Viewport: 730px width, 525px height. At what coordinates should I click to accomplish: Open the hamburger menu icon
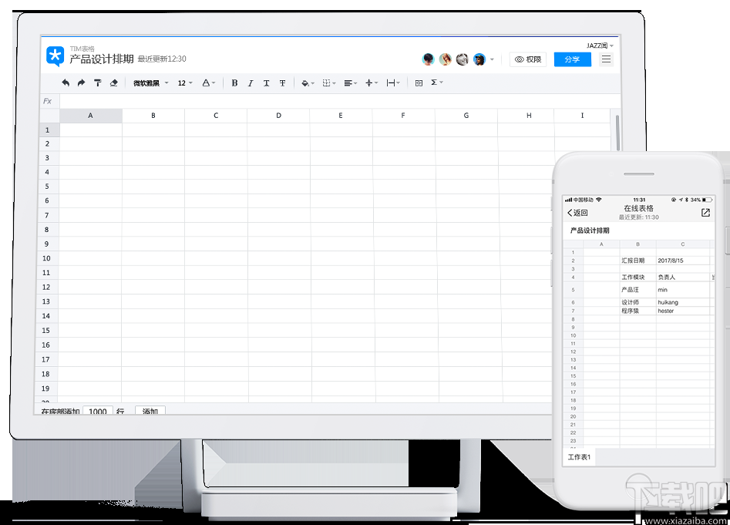pyautogui.click(x=606, y=59)
